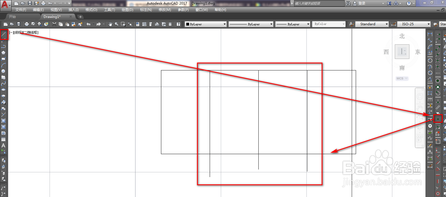The width and height of the screenshot is (446, 197).
Task: Open the Properties palette icon
Action: click(138, 24)
